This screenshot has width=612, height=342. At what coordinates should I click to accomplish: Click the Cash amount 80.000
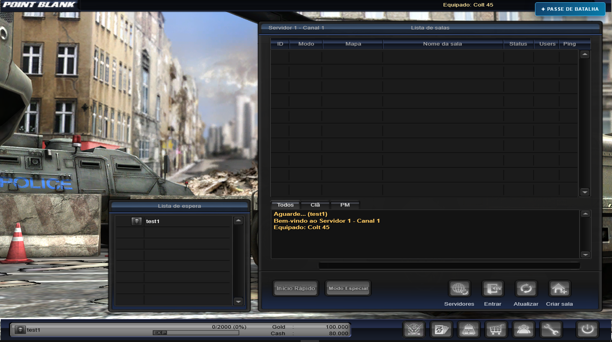pyautogui.click(x=339, y=333)
